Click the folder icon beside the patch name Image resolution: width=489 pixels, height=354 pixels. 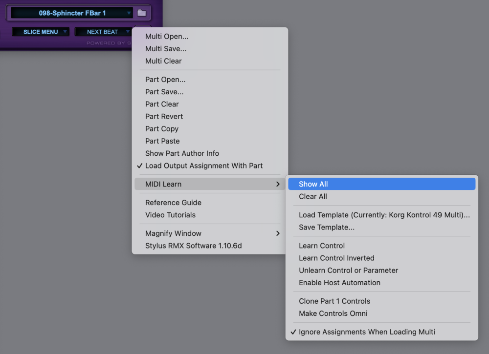pos(142,13)
